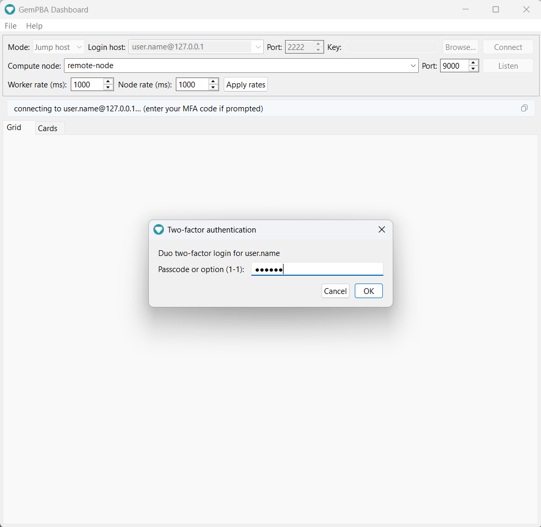The width and height of the screenshot is (541, 527).
Task: Open the Mode dropdown showing Jump host
Action: (58, 47)
